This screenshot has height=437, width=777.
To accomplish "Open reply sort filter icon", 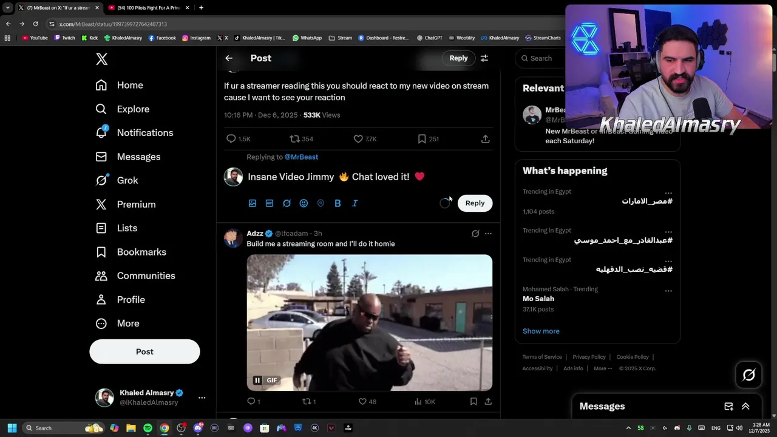I will pos(484,58).
